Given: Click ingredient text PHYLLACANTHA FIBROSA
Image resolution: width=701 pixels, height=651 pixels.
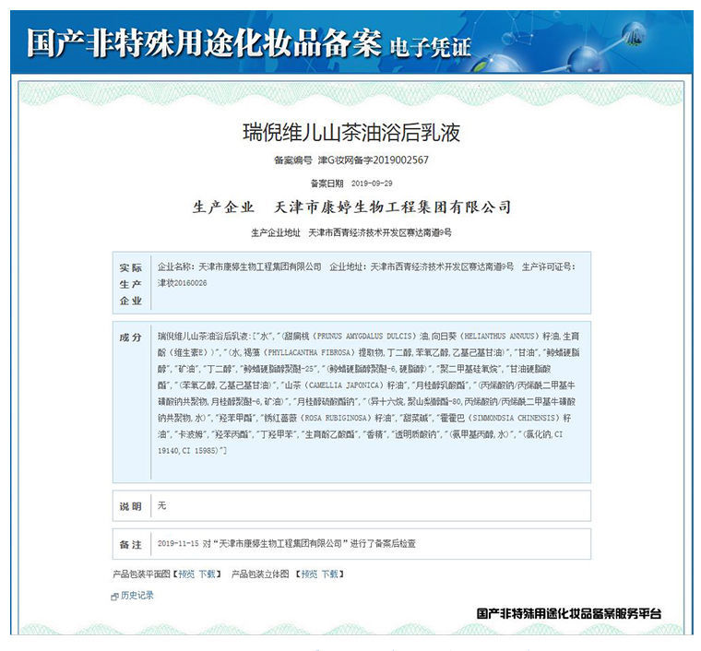Looking at the screenshot, I should pyautogui.click(x=311, y=352).
